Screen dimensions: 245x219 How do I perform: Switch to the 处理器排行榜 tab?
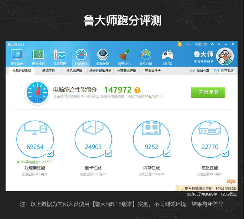tap(127, 71)
